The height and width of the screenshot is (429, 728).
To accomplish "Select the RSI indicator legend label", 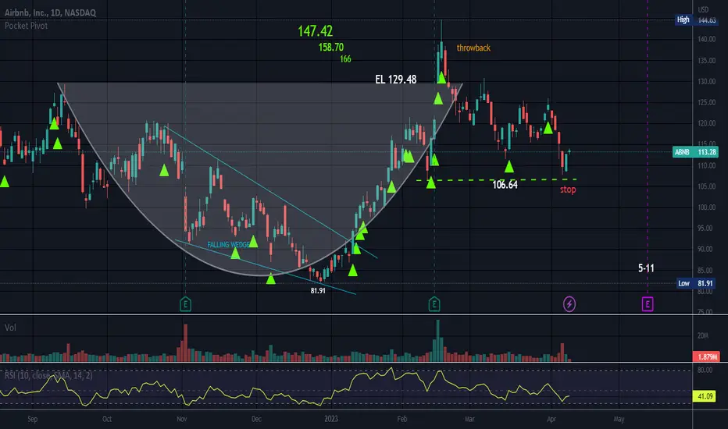I will pos(48,375).
